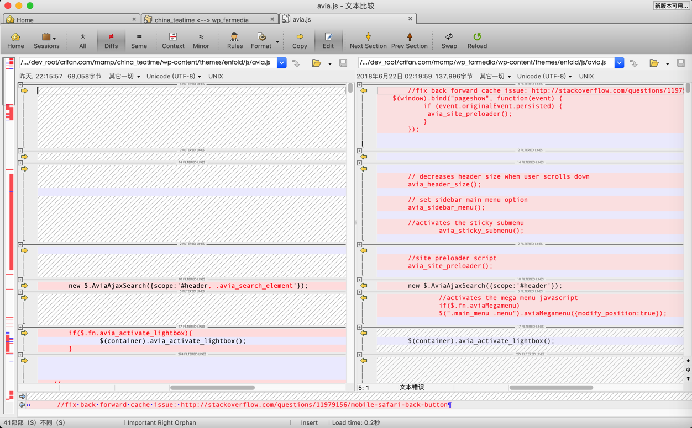Viewport: 692px width, 428px height.
Task: Reload the comparison files
Action: click(477, 40)
